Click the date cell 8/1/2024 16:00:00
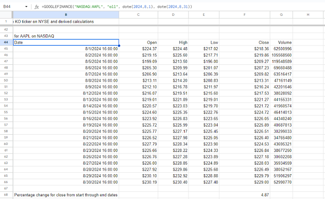The height and width of the screenshot is (199, 325). coord(66,49)
